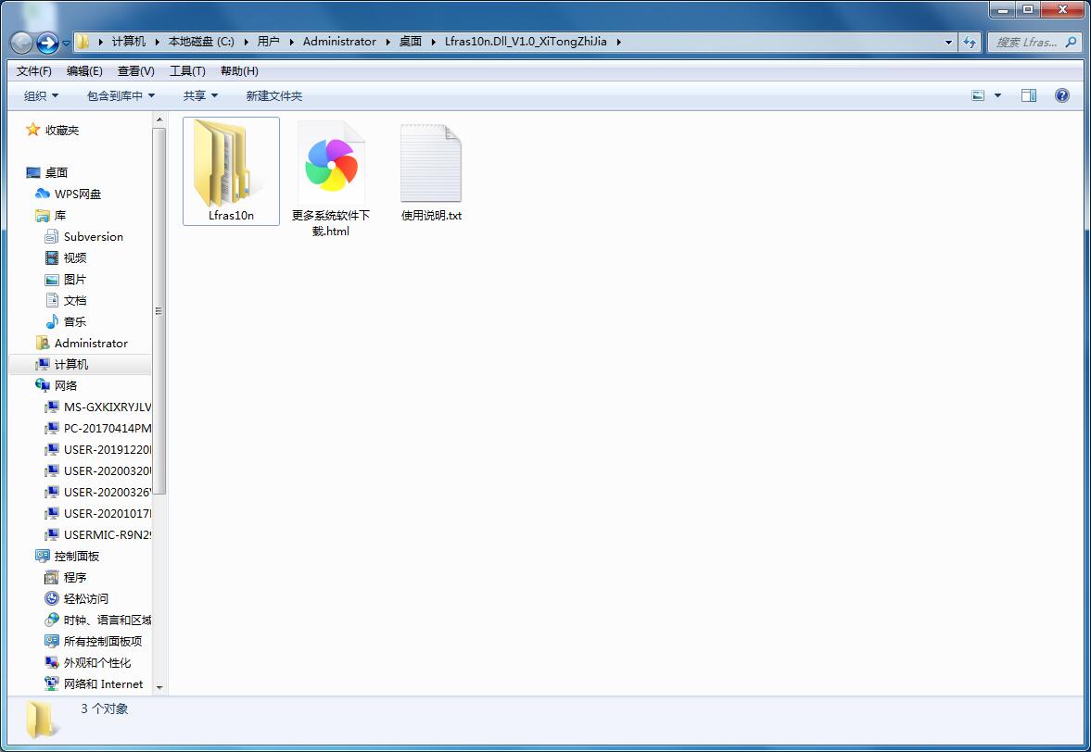This screenshot has width=1091, height=752.
Task: Toggle the preview pane icon
Action: point(1028,96)
